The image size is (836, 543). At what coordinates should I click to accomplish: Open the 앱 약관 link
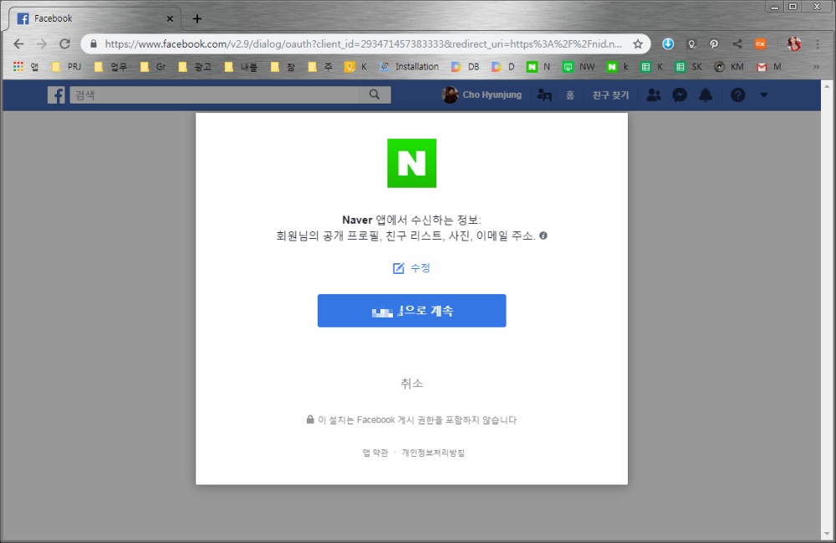(x=375, y=453)
